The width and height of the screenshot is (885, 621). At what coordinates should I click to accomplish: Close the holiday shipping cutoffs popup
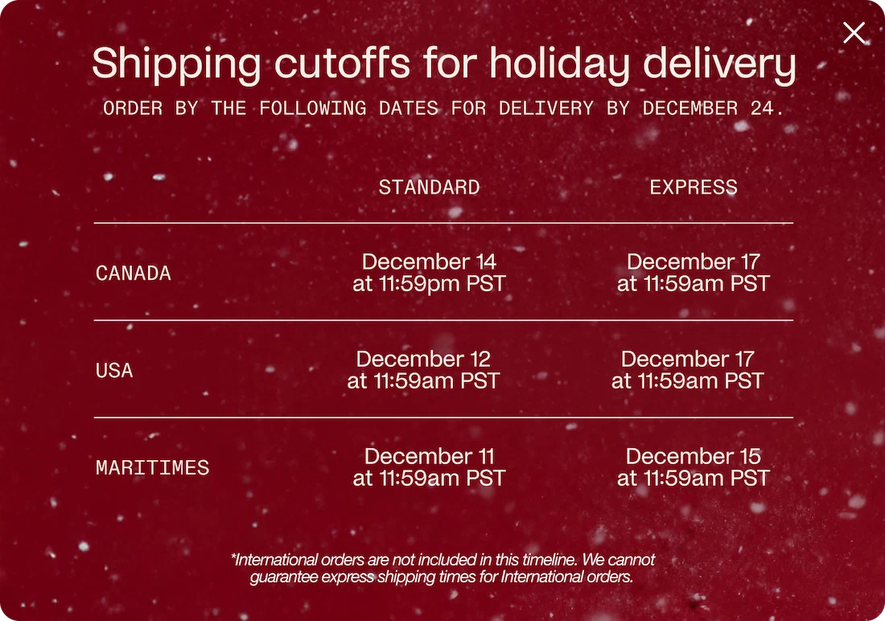click(854, 33)
